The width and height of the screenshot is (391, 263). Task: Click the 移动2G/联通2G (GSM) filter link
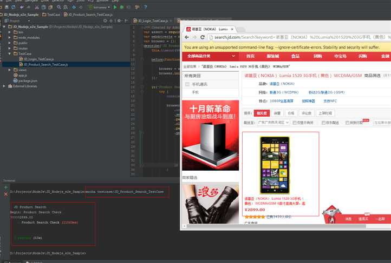point(326,92)
